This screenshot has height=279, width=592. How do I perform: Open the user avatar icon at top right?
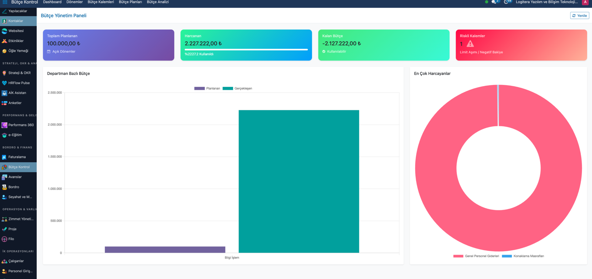[x=585, y=2]
